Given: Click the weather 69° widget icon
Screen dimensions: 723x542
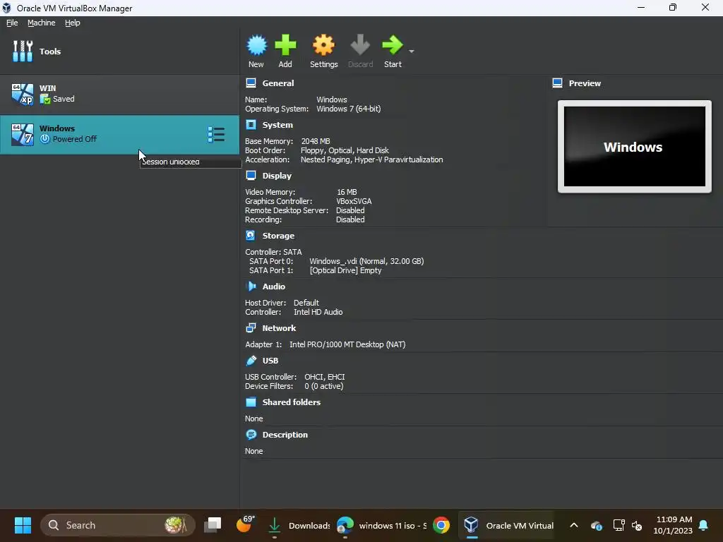Looking at the screenshot, I should [x=246, y=524].
